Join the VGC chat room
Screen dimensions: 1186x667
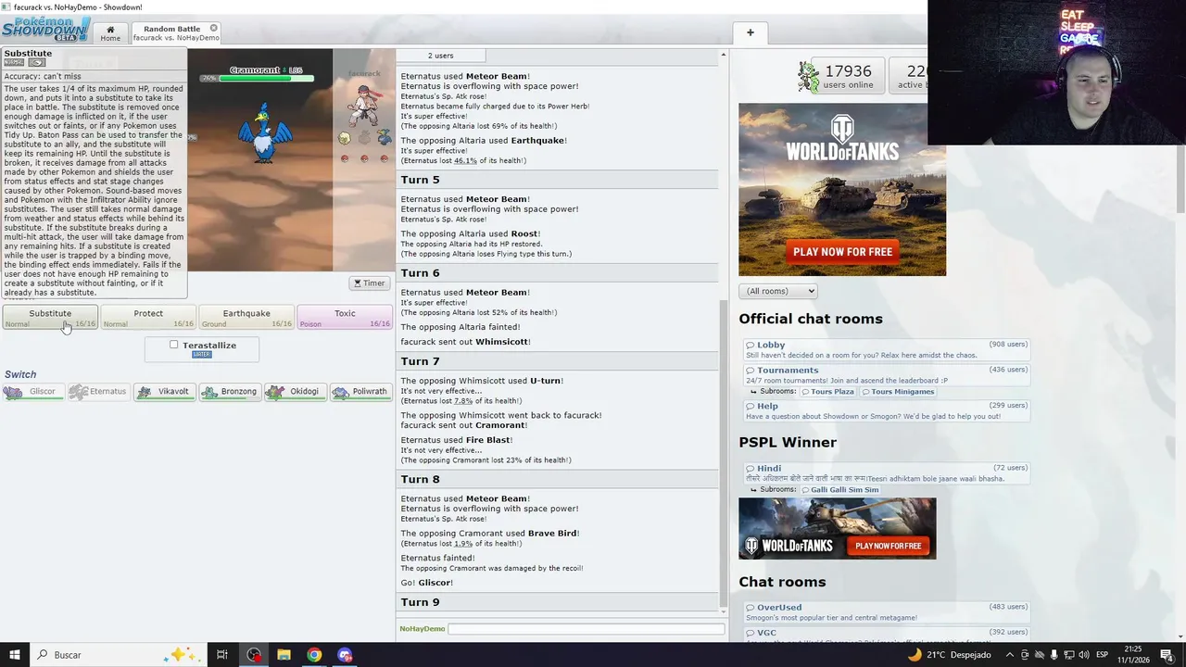pos(887,633)
